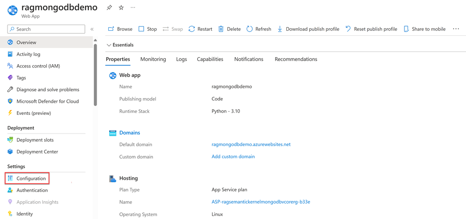Open Configuration settings

point(27,179)
